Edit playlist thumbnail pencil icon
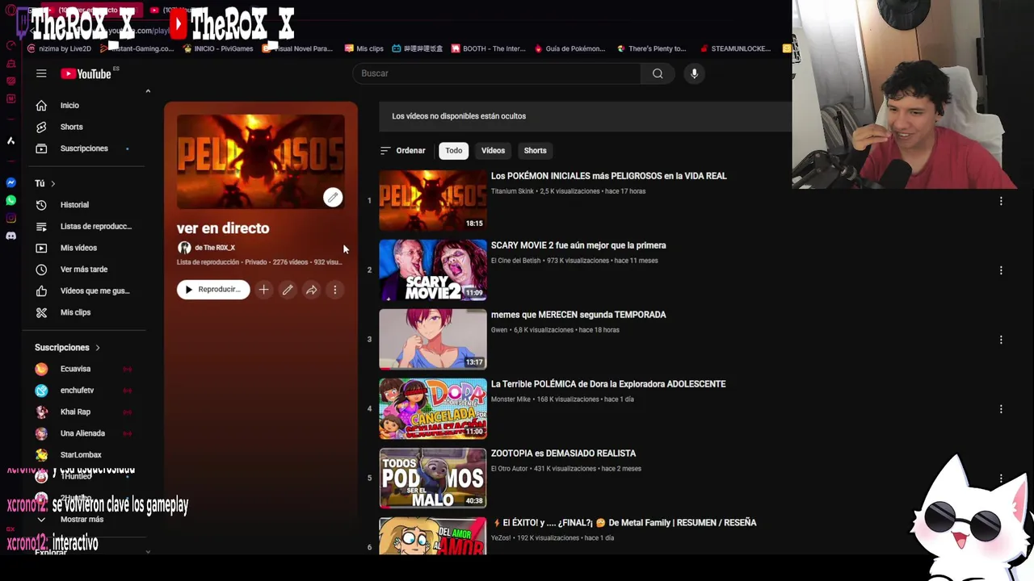1034x581 pixels. tap(333, 197)
